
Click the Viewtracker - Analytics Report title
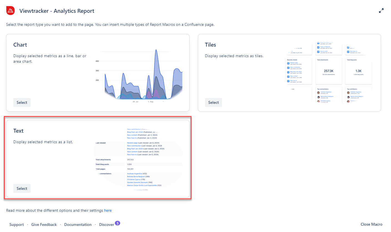pyautogui.click(x=57, y=11)
